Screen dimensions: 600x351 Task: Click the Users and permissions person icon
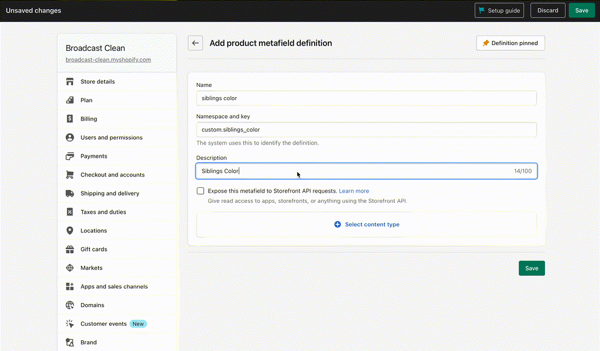[x=70, y=137]
